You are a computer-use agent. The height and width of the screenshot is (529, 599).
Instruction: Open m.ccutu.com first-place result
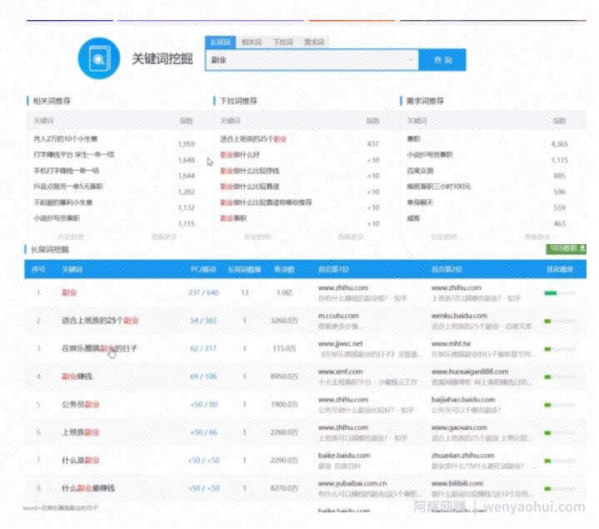coord(338,316)
